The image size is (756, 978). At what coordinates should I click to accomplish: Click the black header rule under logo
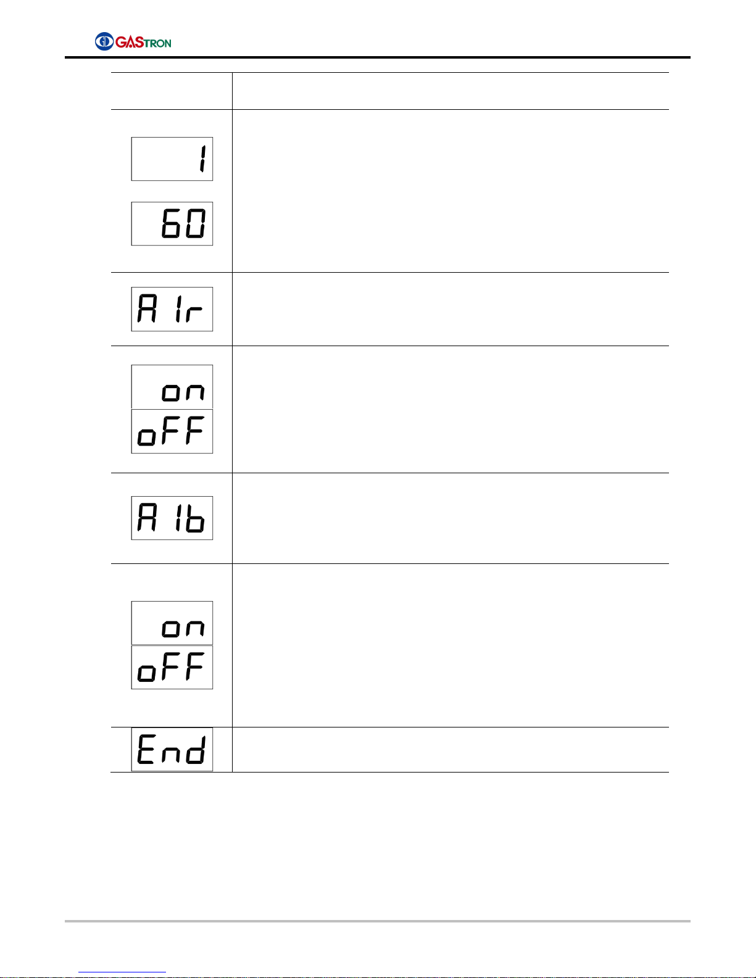click(x=378, y=57)
